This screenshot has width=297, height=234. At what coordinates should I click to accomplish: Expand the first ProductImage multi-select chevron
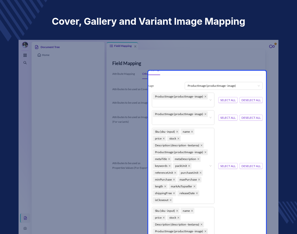click(211, 100)
